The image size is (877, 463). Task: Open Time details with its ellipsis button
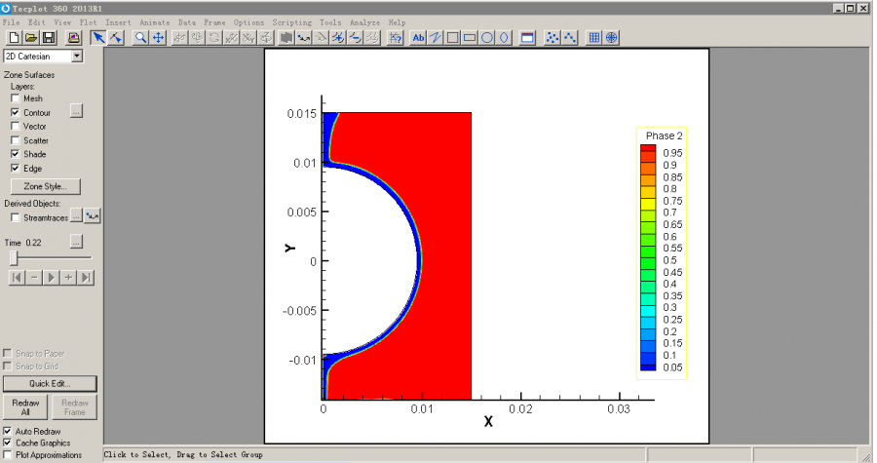pos(77,241)
